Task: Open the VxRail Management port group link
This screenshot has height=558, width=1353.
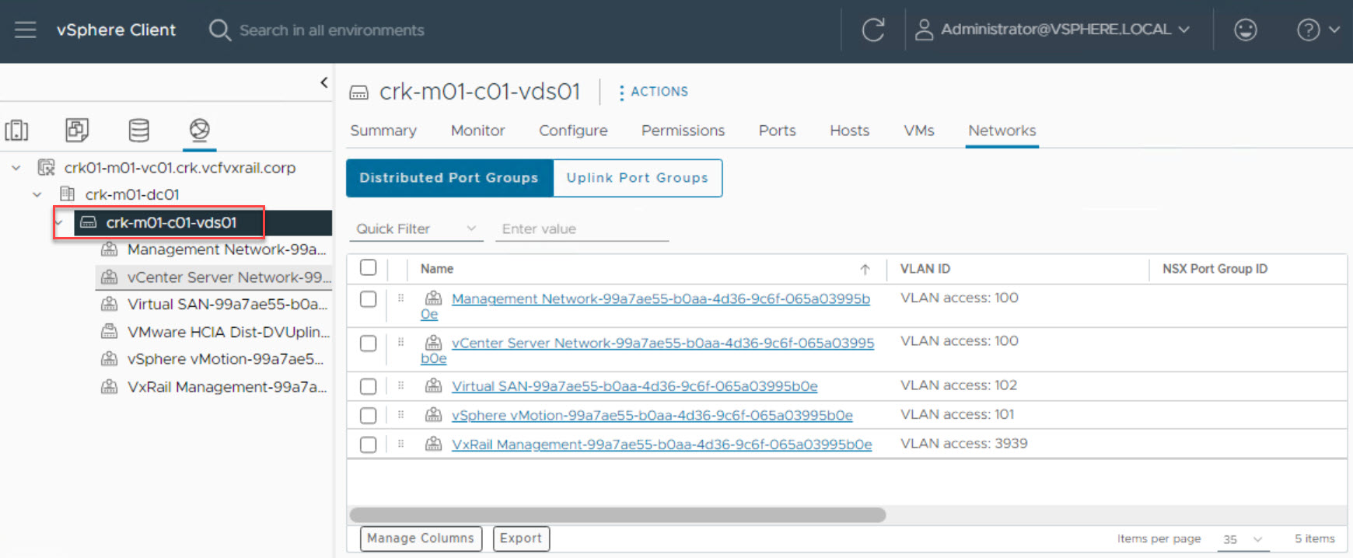Action: [661, 445]
